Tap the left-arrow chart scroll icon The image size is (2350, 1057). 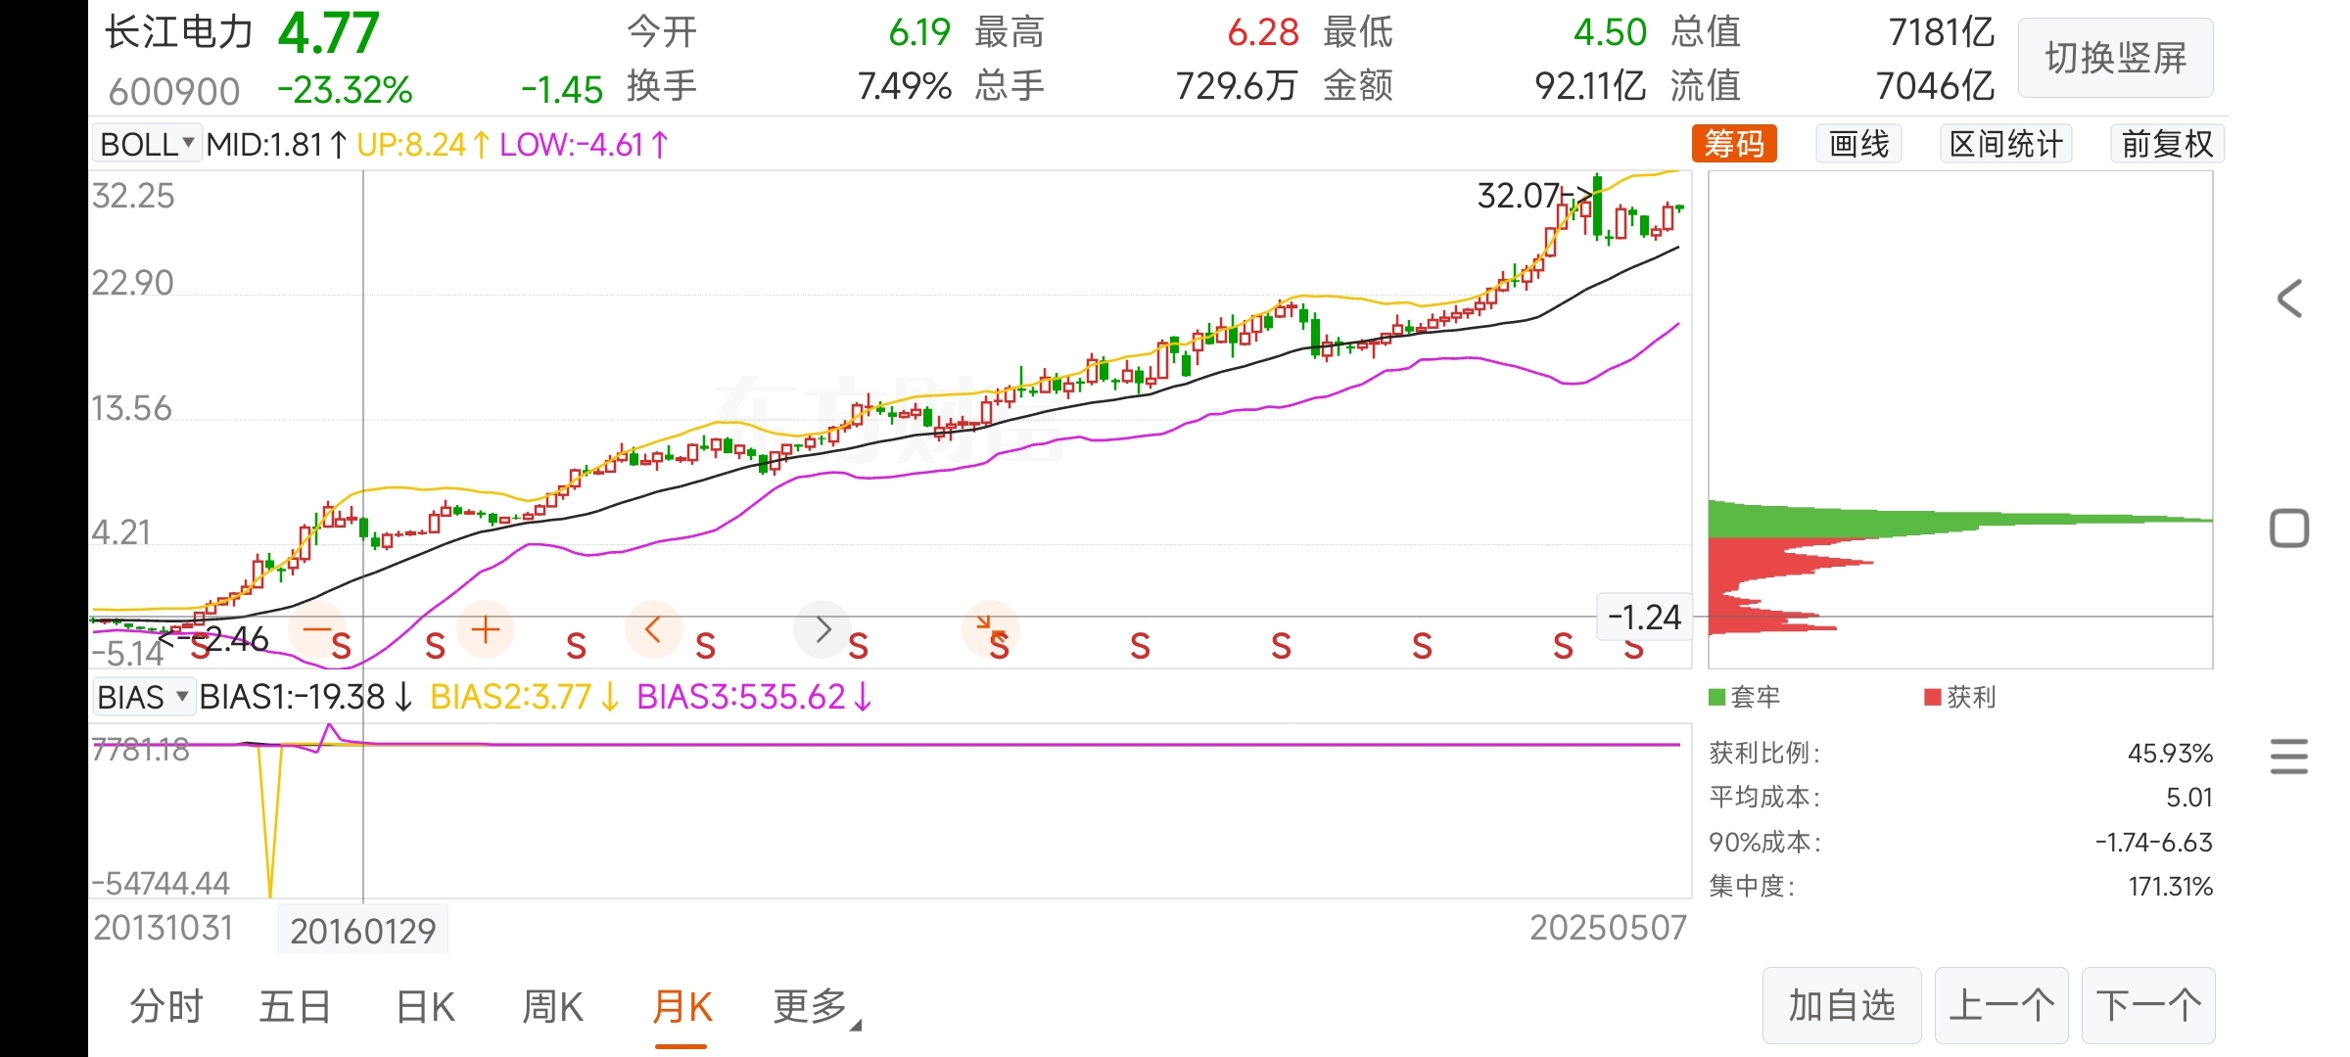point(653,628)
